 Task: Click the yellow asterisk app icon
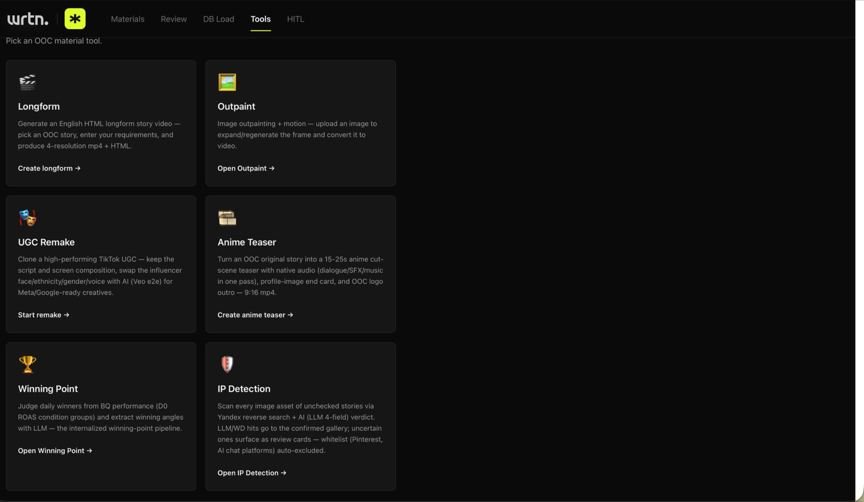[x=75, y=19]
